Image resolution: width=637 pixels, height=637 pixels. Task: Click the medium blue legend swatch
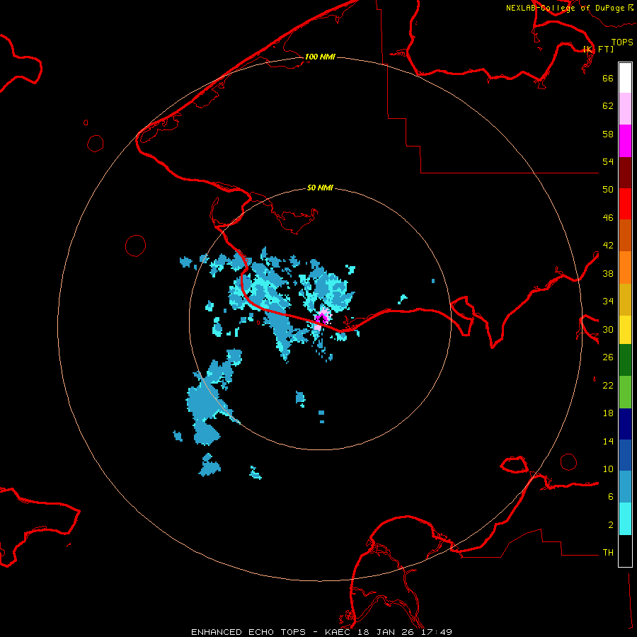coord(625,455)
